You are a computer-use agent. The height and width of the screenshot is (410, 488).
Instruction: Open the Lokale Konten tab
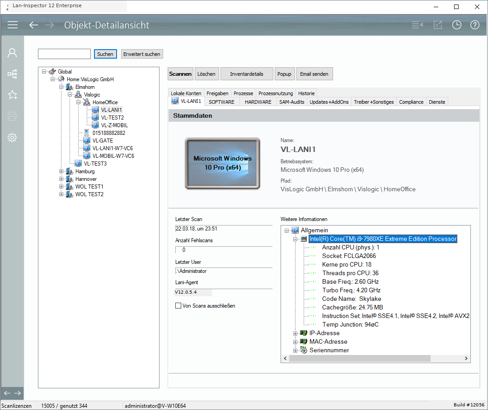[186, 93]
